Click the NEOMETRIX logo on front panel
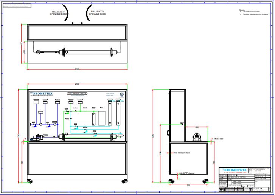The image size is (275, 195). click(41, 93)
